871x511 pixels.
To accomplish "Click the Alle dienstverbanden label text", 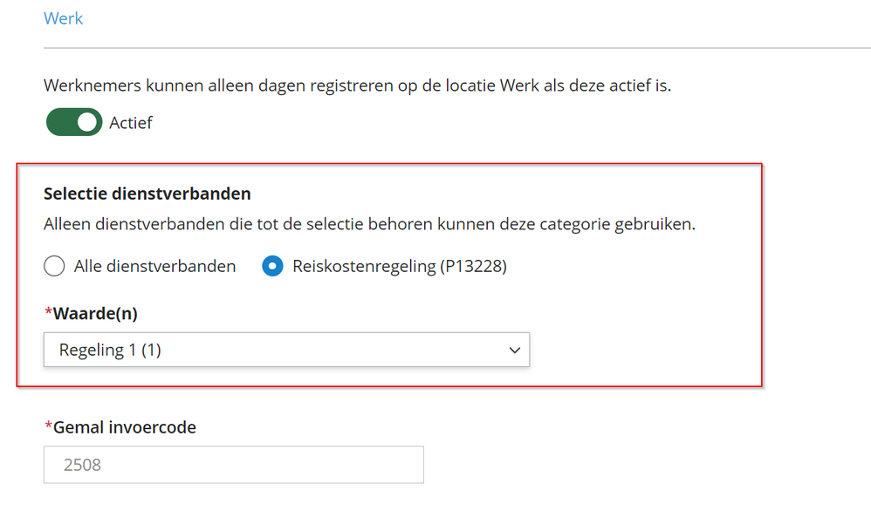I will (154, 266).
